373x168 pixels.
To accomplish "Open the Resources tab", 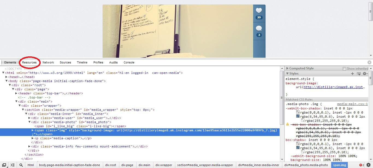I will click(29, 62).
